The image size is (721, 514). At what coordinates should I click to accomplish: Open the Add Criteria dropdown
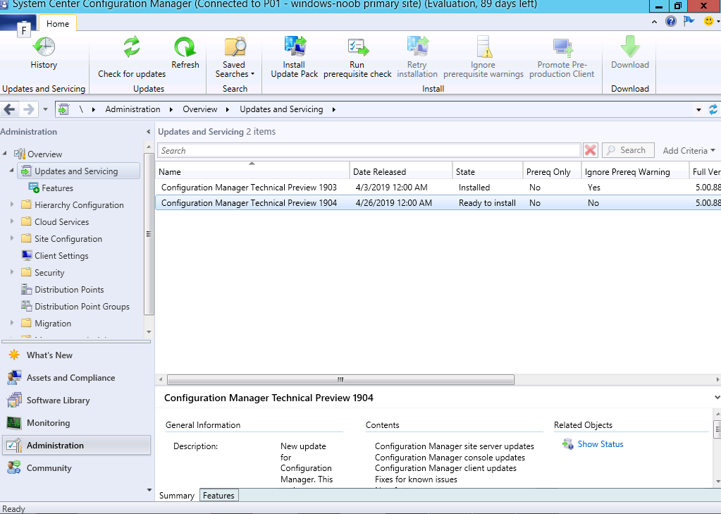click(x=689, y=150)
